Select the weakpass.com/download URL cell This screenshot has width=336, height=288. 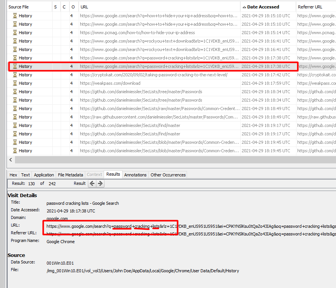[110, 83]
